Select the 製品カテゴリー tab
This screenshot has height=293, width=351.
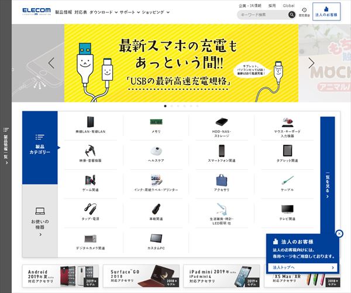40,148
